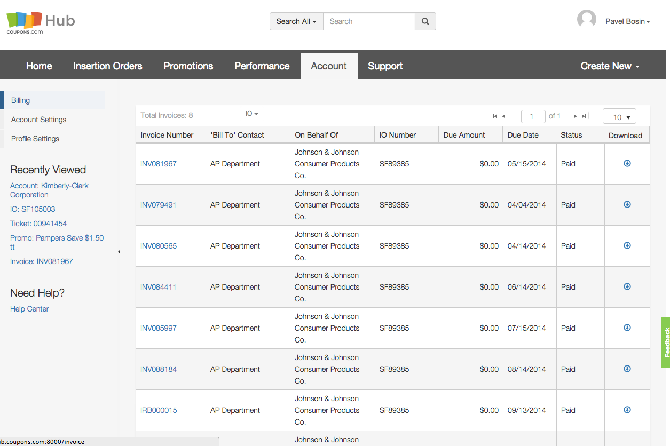Change rows per page dropdown showing 10
This screenshot has height=446, width=670.
[619, 117]
